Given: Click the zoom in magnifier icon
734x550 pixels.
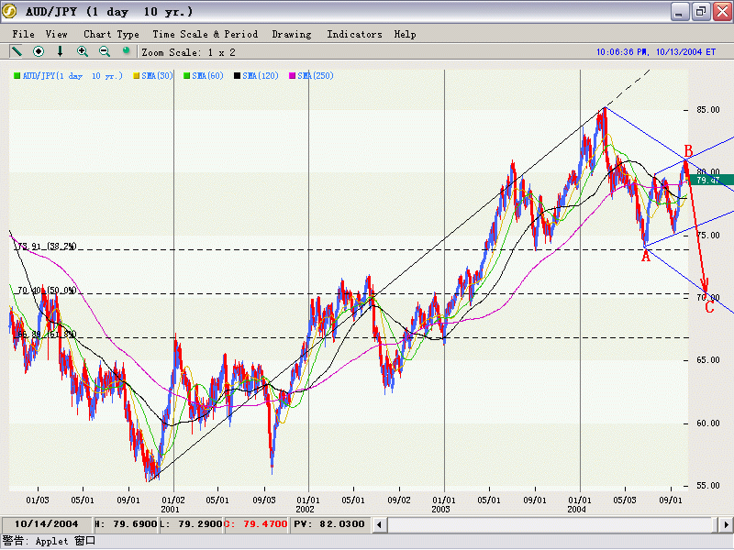Looking at the screenshot, I should pos(83,52).
